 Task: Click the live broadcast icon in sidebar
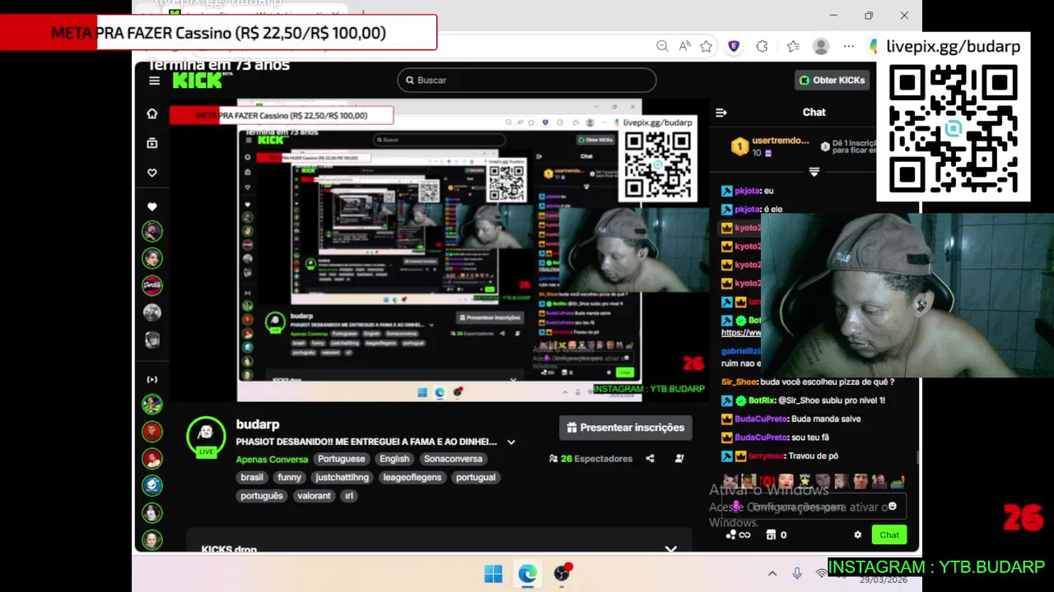pos(152,380)
